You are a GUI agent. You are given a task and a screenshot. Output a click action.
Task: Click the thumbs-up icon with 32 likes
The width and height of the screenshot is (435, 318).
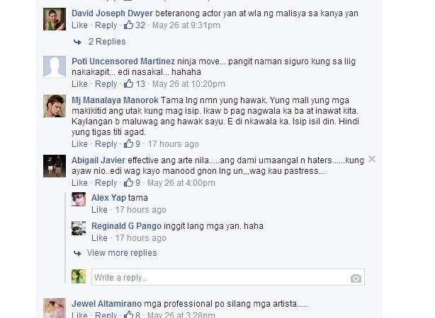(x=128, y=25)
